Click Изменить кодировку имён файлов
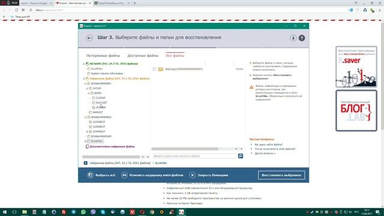Screen dimensions: 384x216 click(152, 175)
